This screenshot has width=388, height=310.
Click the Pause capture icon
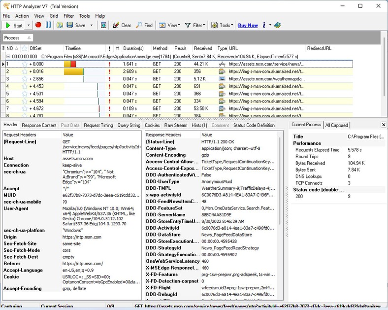pos(48,25)
